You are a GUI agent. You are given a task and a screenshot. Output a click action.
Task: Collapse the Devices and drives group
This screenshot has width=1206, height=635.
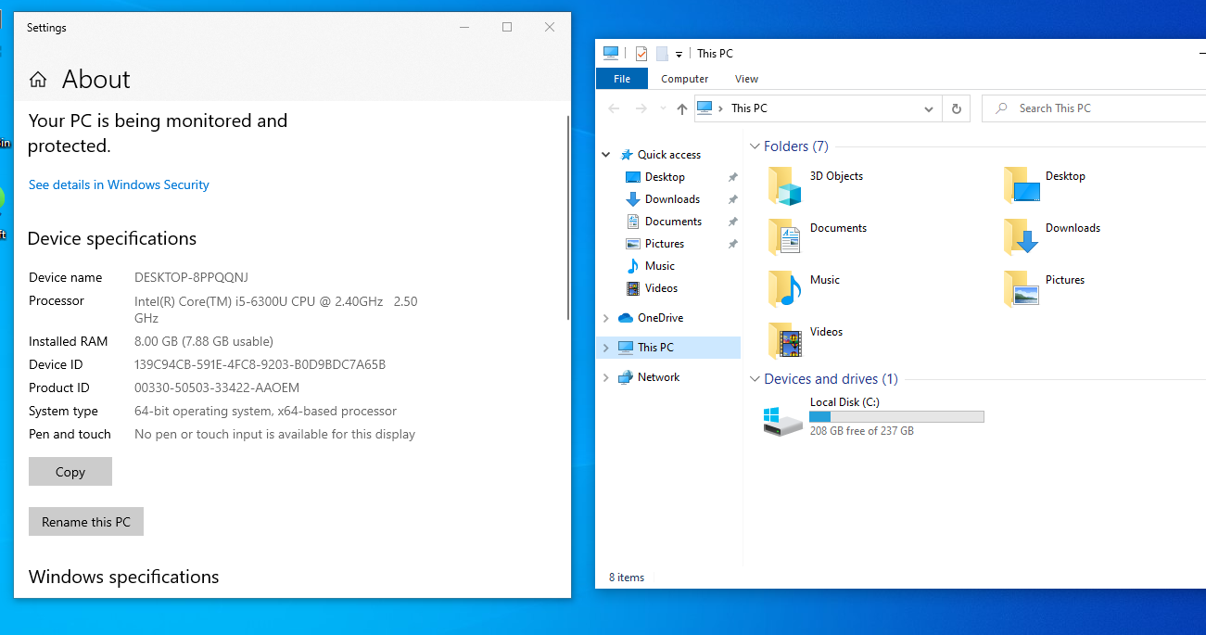coord(755,379)
